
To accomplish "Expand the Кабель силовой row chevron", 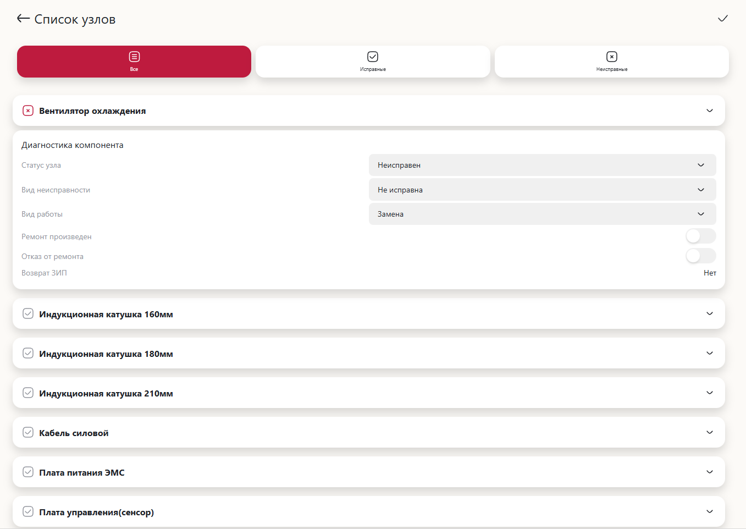I will point(709,433).
